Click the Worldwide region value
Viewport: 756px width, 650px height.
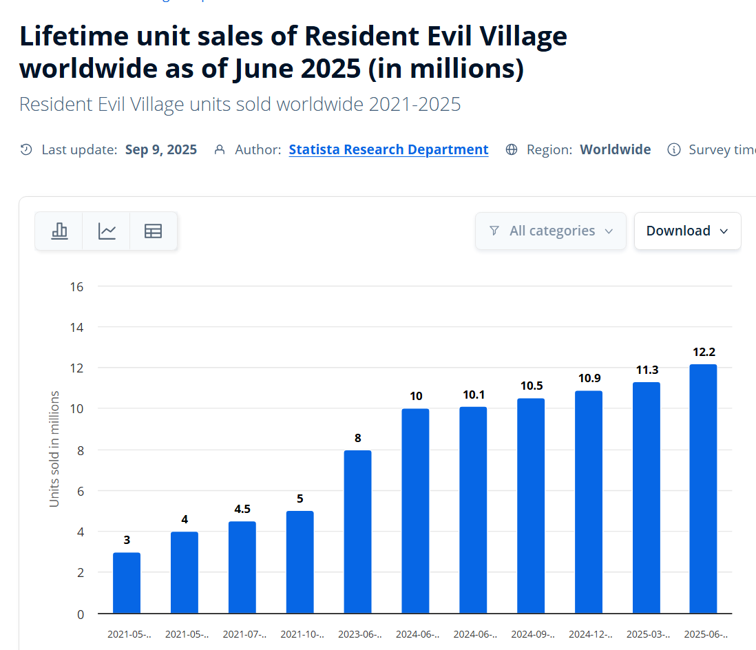point(616,149)
